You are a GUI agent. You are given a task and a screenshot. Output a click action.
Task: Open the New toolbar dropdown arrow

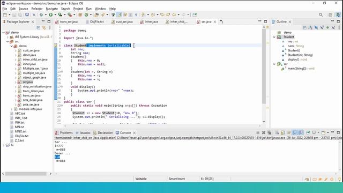10,14
